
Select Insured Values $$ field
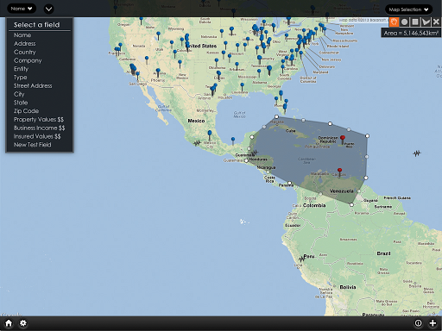tap(37, 136)
